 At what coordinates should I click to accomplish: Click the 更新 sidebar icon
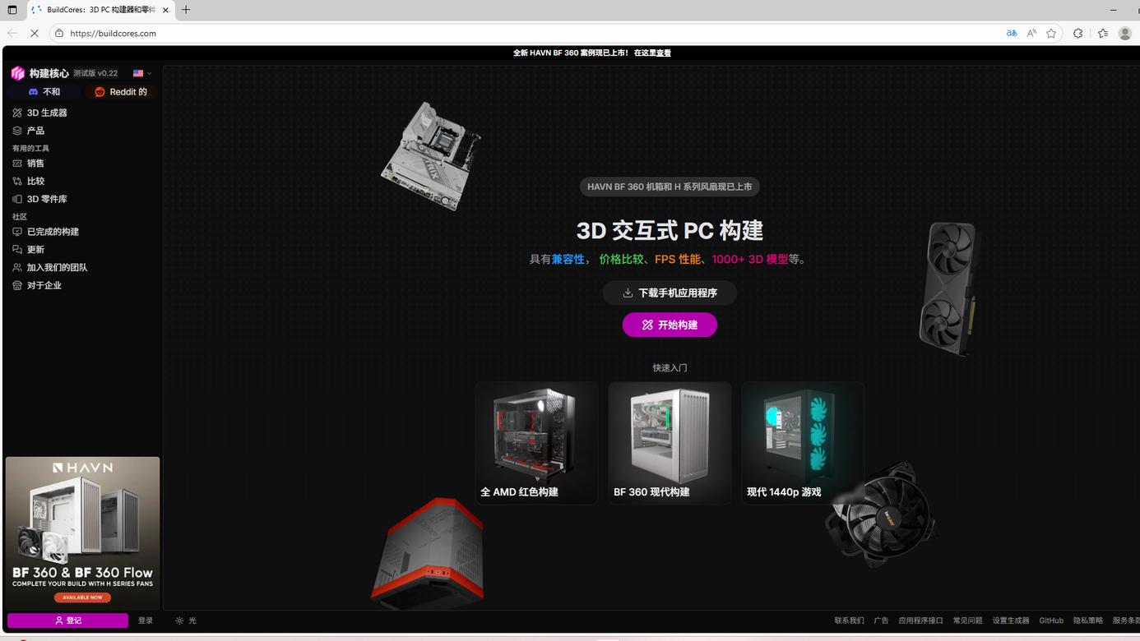click(x=17, y=250)
